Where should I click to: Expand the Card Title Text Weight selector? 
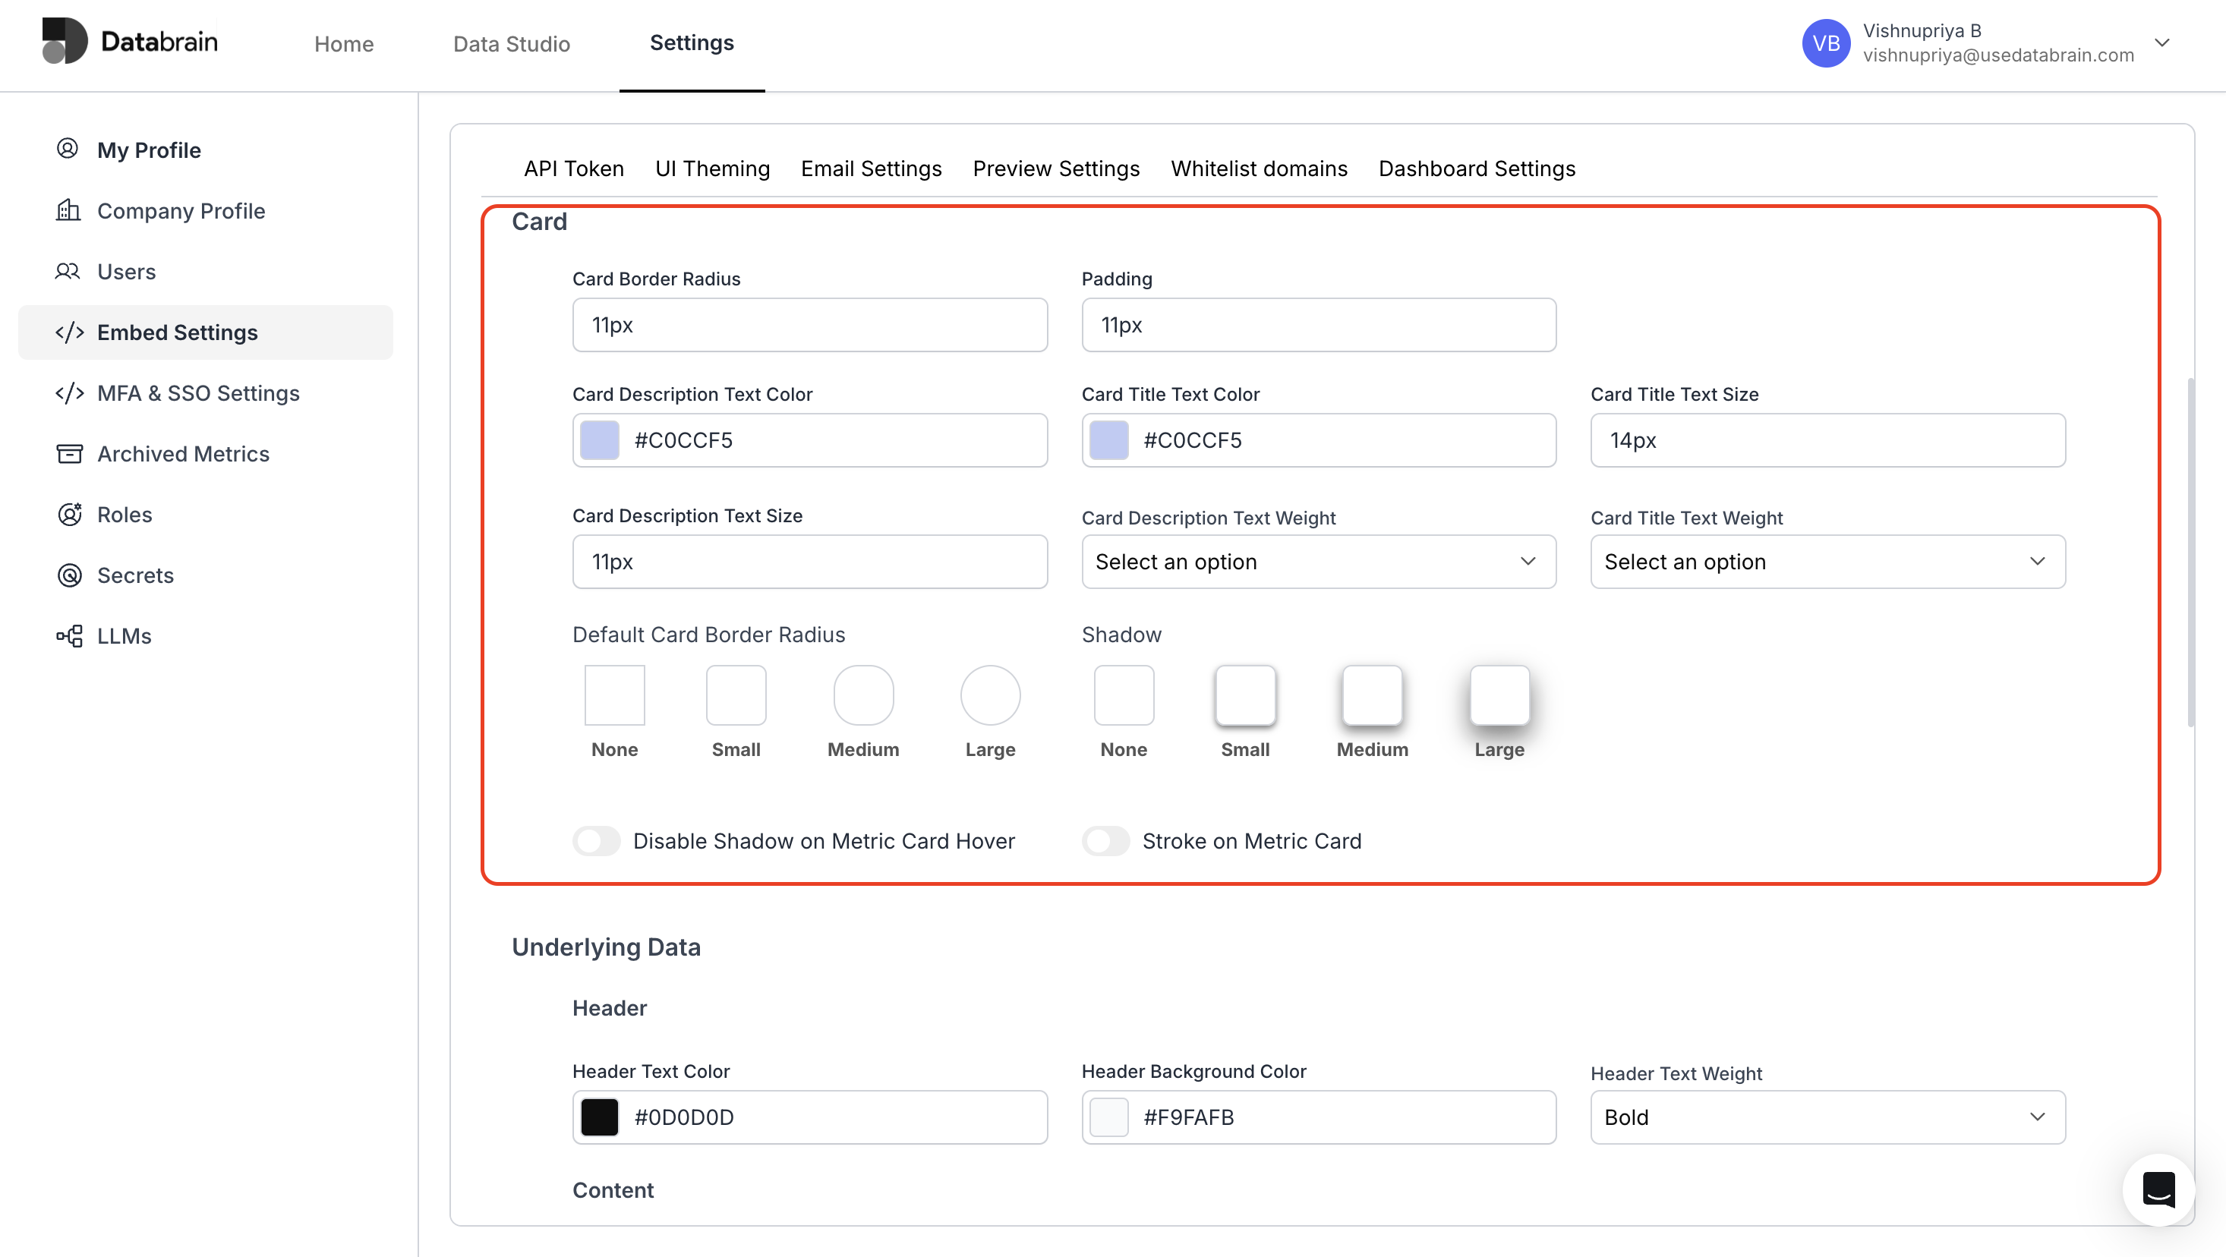(x=1826, y=562)
